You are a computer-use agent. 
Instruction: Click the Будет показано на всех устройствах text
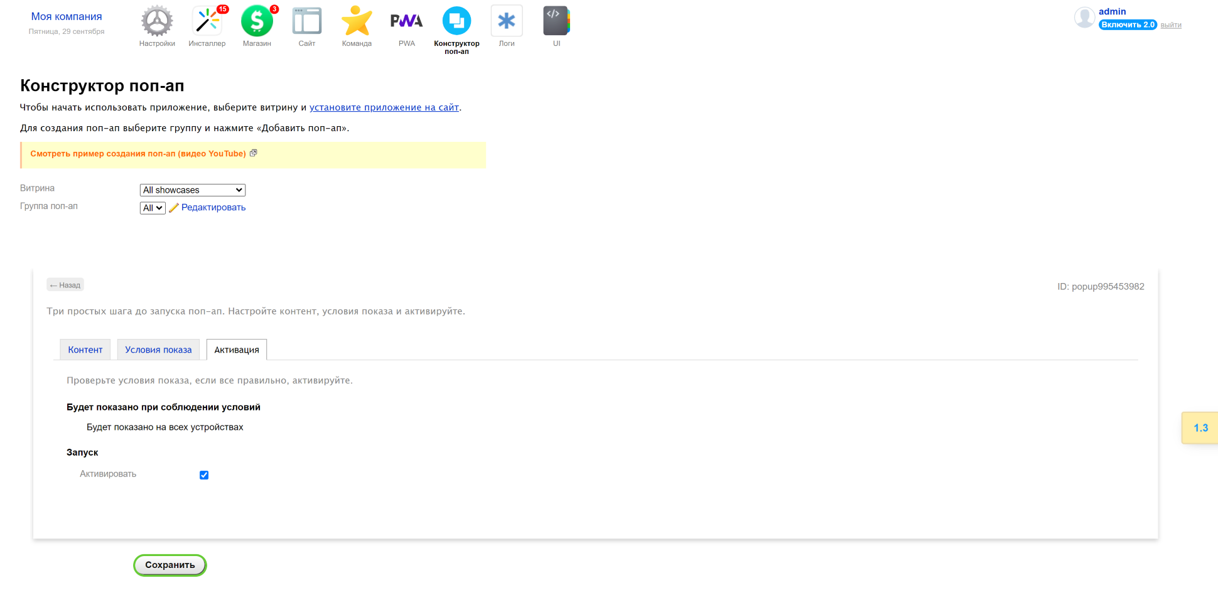pyautogui.click(x=164, y=427)
